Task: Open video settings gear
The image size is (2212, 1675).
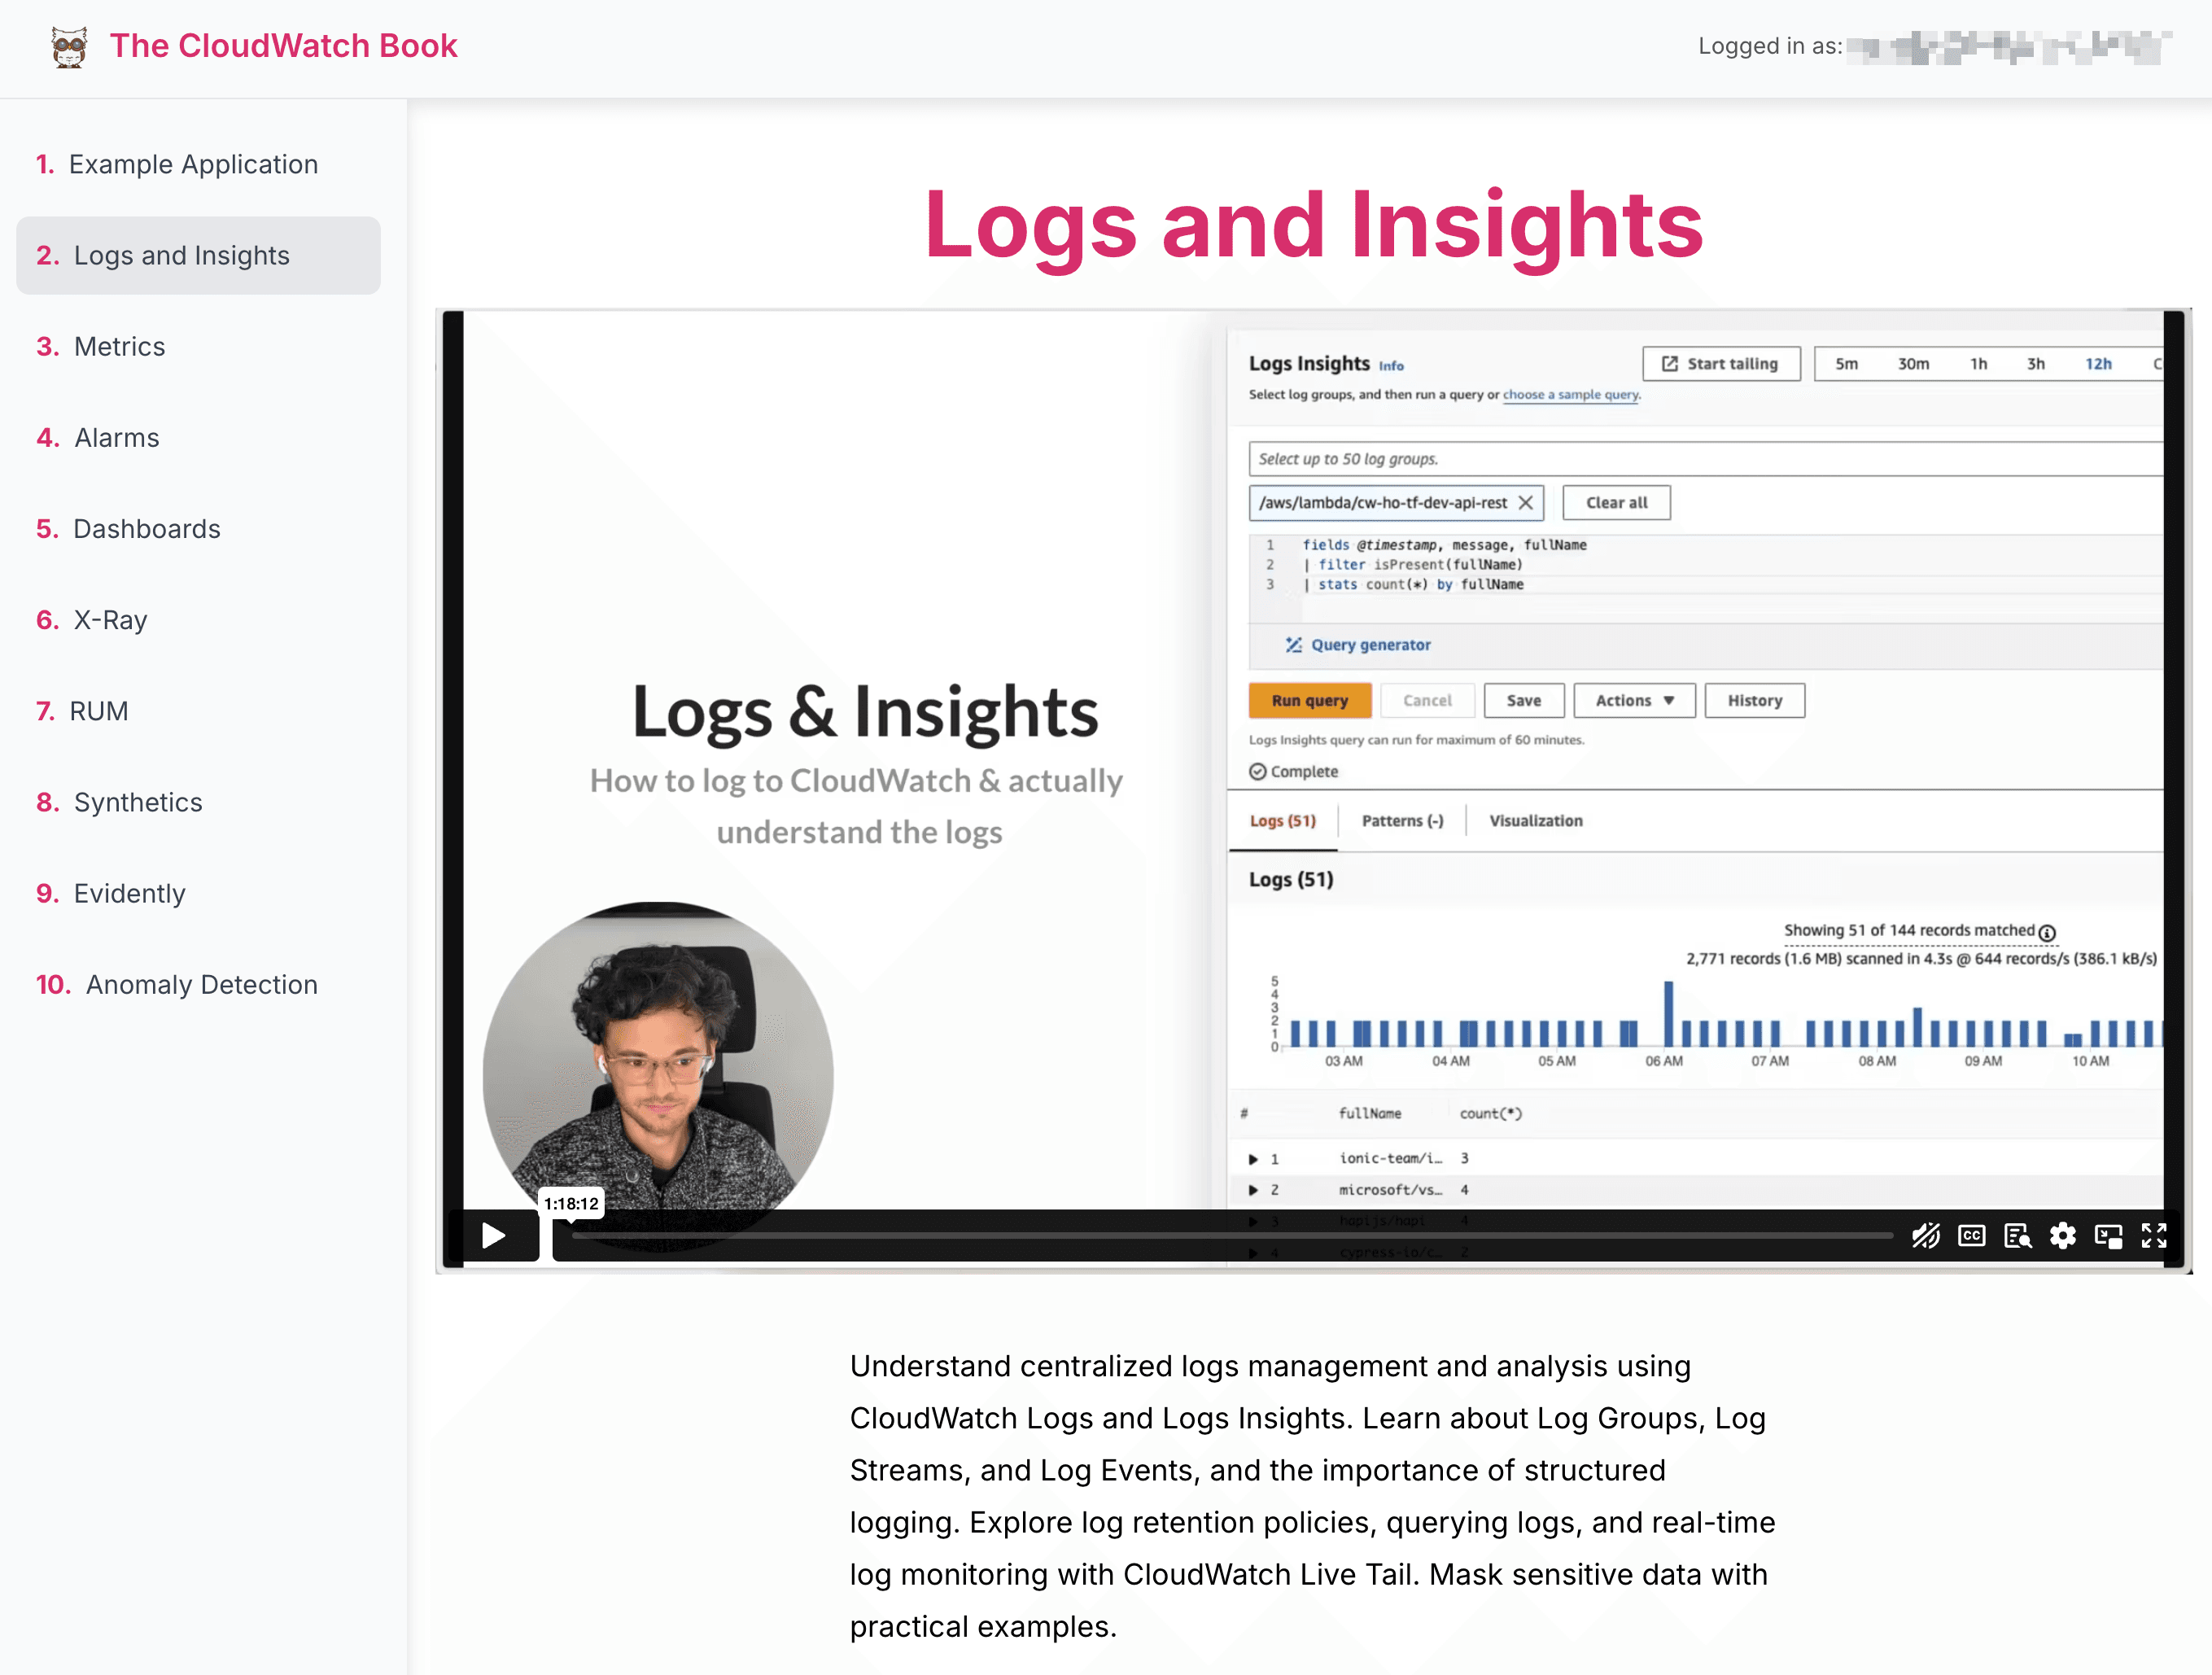Action: pyautogui.click(x=2062, y=1236)
